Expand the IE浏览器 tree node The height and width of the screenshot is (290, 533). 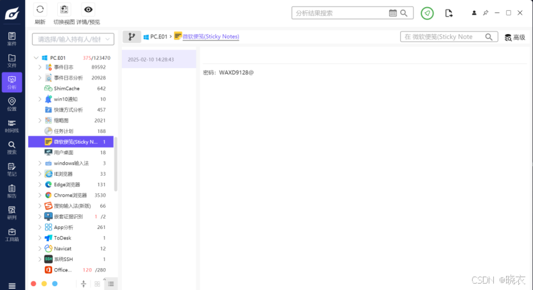pyautogui.click(x=40, y=174)
